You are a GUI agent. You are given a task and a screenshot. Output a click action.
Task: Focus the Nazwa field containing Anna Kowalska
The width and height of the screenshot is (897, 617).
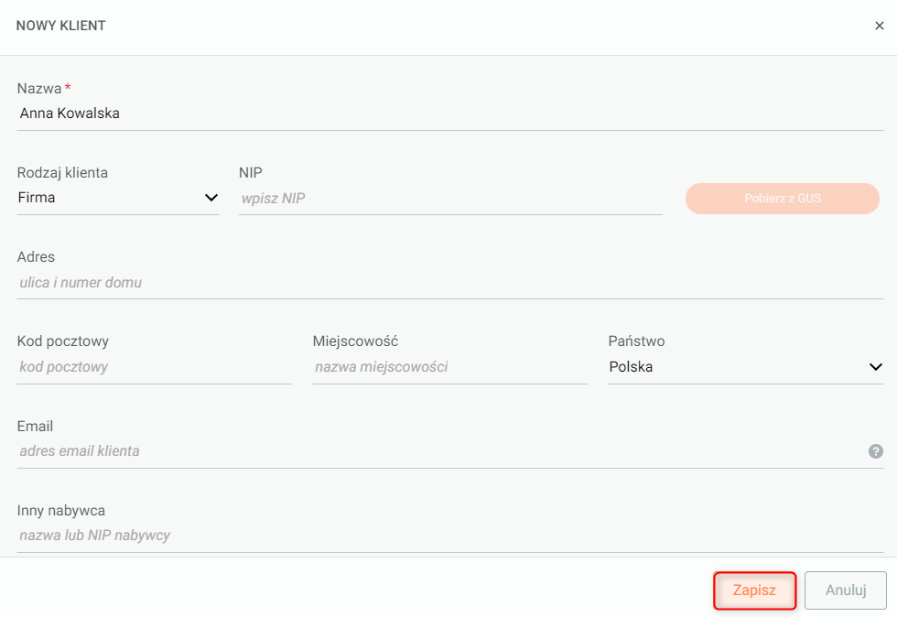(x=449, y=114)
